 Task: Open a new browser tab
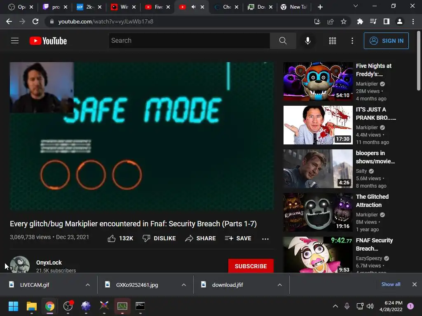320,7
